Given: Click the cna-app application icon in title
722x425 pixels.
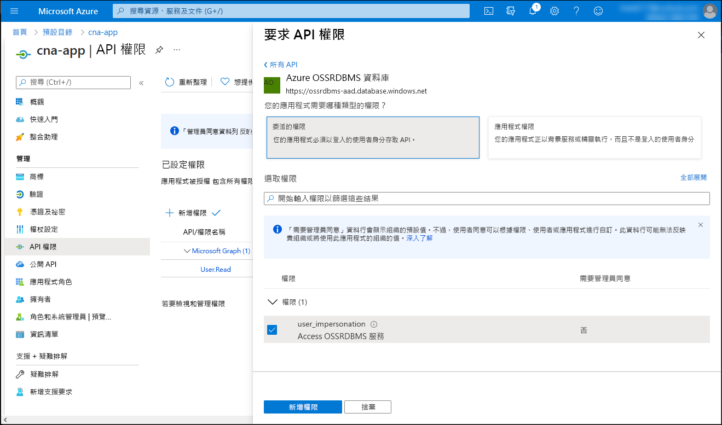Looking at the screenshot, I should (22, 54).
